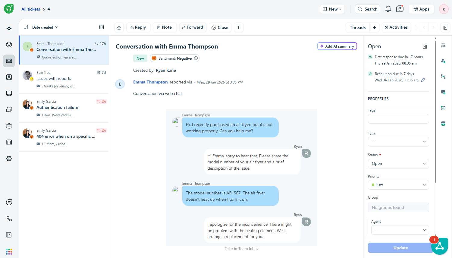452x258 pixels.
Task: Change priority via the Low dropdown
Action: pyautogui.click(x=398, y=184)
